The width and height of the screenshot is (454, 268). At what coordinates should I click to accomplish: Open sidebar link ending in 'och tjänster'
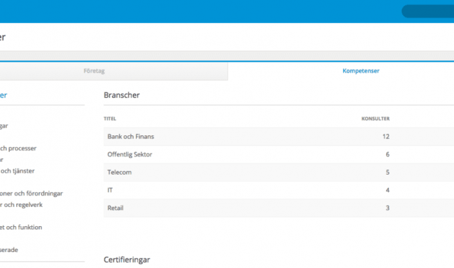coord(17,171)
